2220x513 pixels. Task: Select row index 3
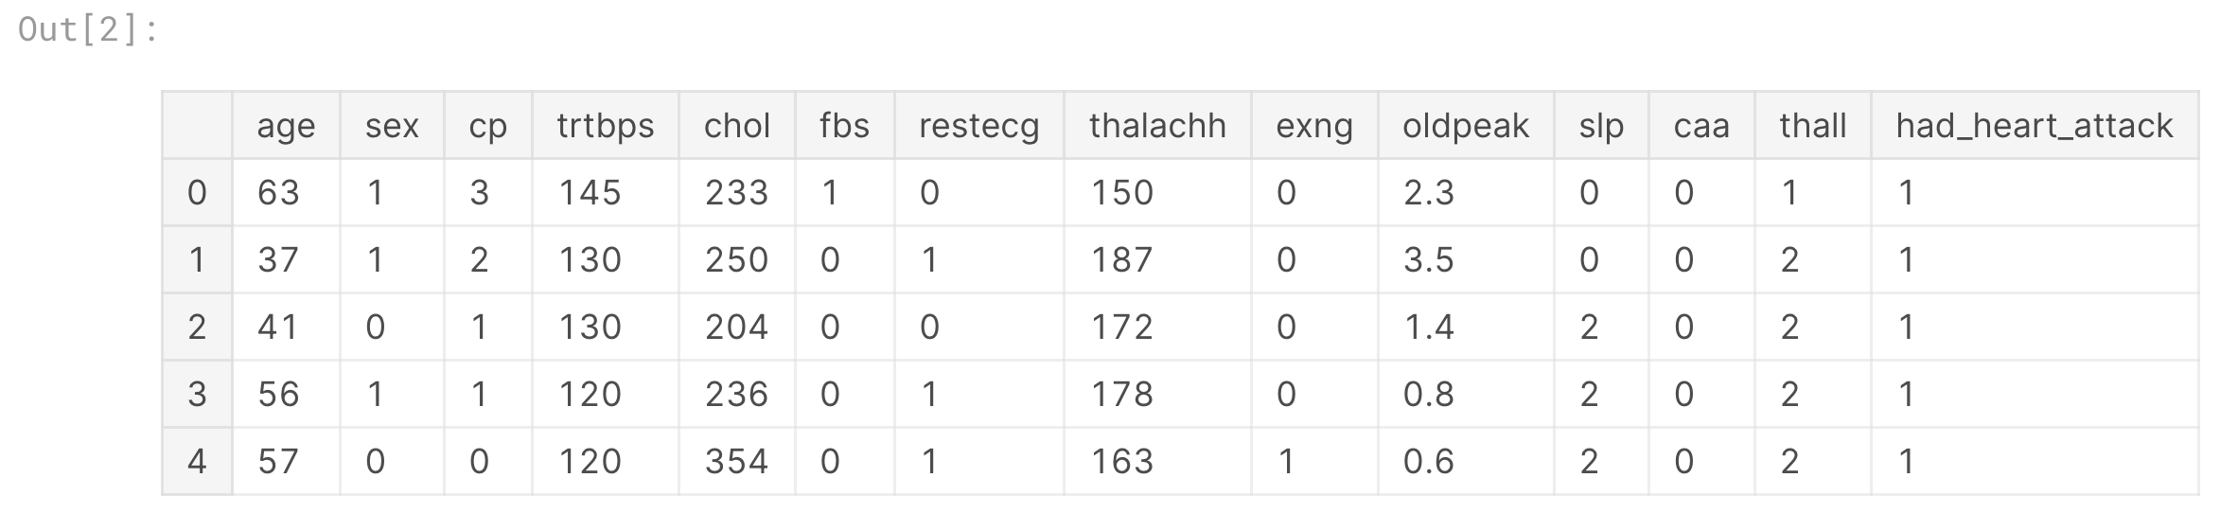(197, 394)
